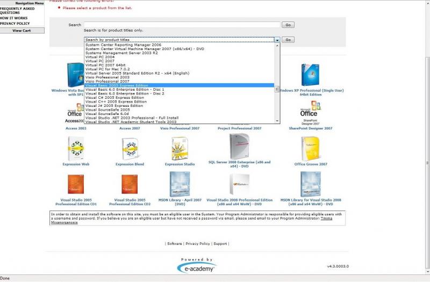Select Visual Studio 2005 Professional CD1 box
This screenshot has width=430, height=282.
click(x=76, y=184)
